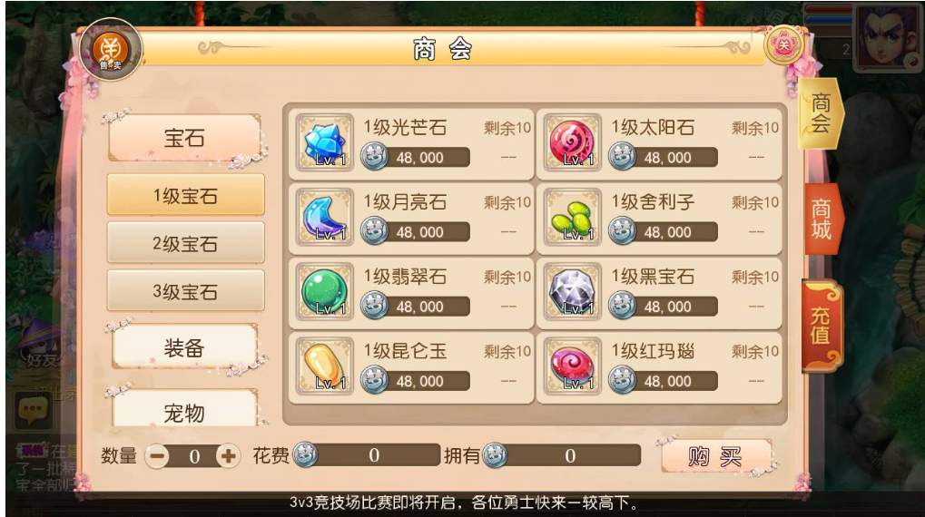Select the green 1级翡翠石 orb icon
The width and height of the screenshot is (925, 517).
point(324,292)
